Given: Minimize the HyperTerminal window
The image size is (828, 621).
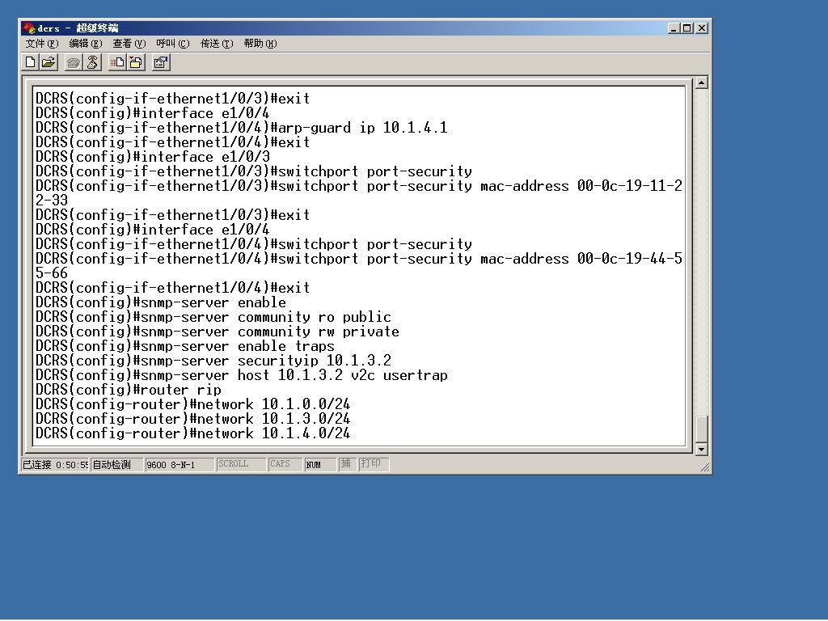Looking at the screenshot, I should tap(673, 28).
